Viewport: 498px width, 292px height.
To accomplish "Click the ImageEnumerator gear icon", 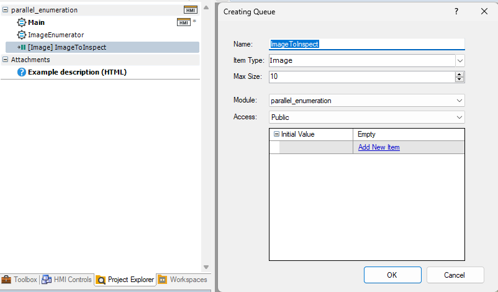I will tap(22, 35).
